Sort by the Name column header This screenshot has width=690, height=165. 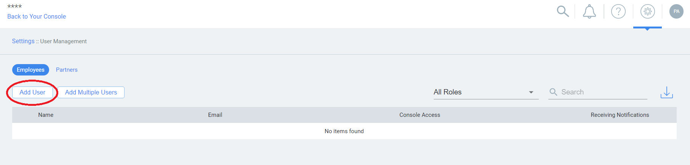click(x=46, y=115)
